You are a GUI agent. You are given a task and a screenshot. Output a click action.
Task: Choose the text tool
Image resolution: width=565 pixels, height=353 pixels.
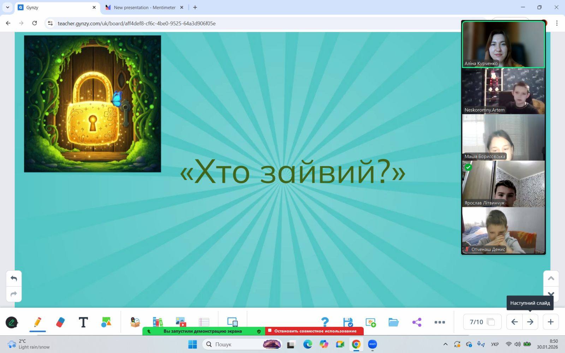tap(83, 322)
